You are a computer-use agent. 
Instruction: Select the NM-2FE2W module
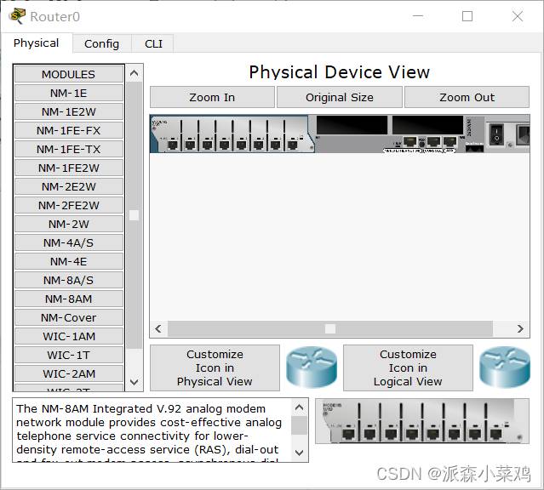tap(69, 205)
